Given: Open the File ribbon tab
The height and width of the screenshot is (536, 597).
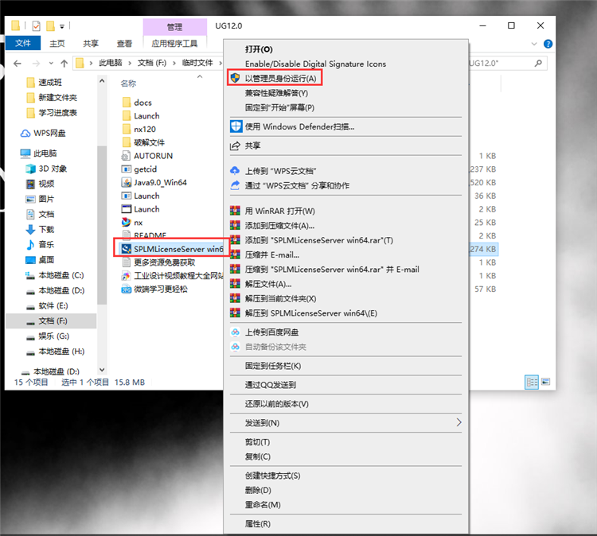Looking at the screenshot, I should point(23,44).
